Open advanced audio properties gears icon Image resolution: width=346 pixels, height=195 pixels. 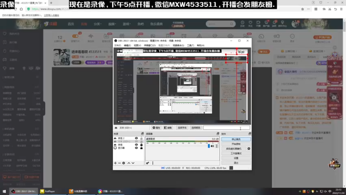click(x=147, y=163)
